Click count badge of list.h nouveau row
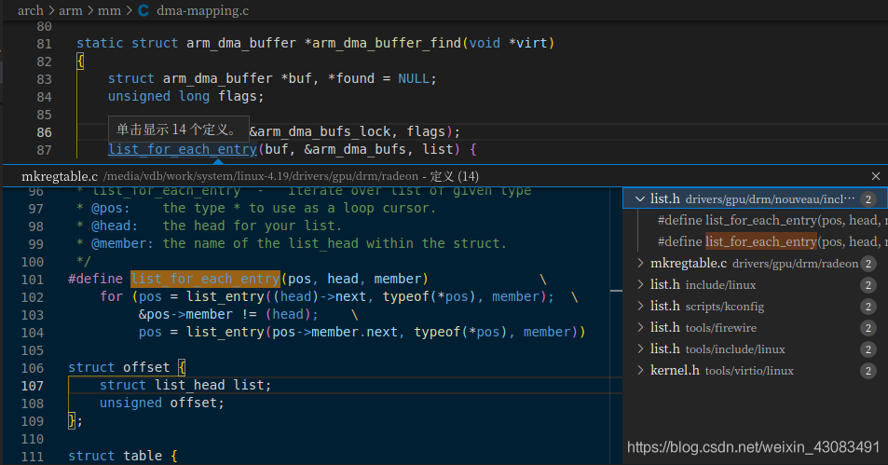Image resolution: width=888 pixels, height=465 pixels. 868,198
